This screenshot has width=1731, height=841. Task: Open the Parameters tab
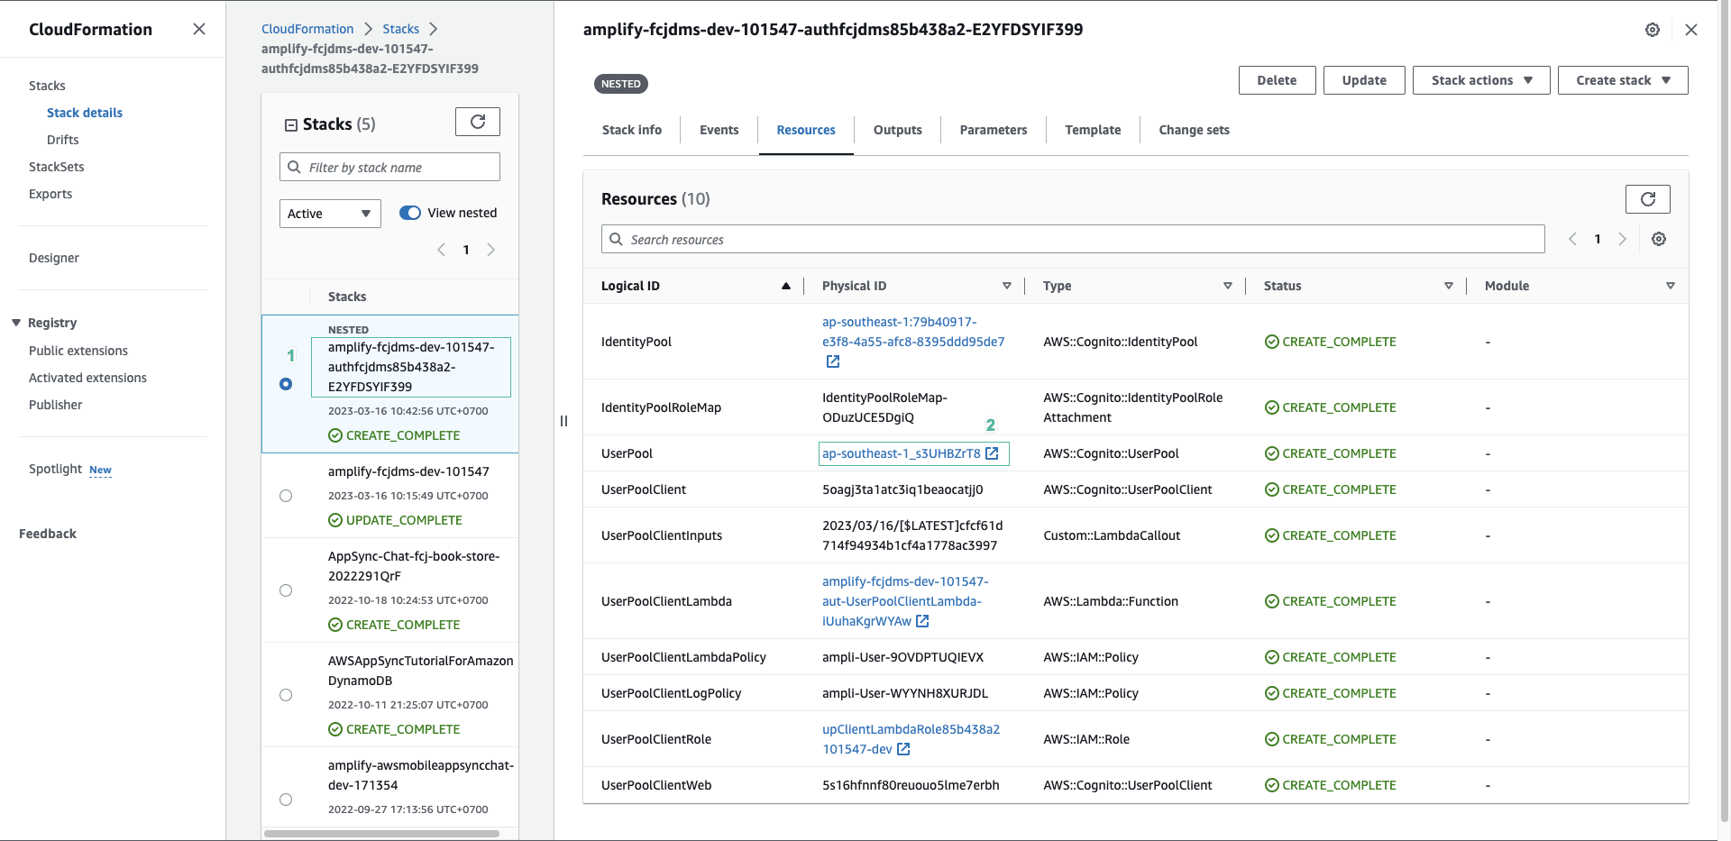(994, 130)
